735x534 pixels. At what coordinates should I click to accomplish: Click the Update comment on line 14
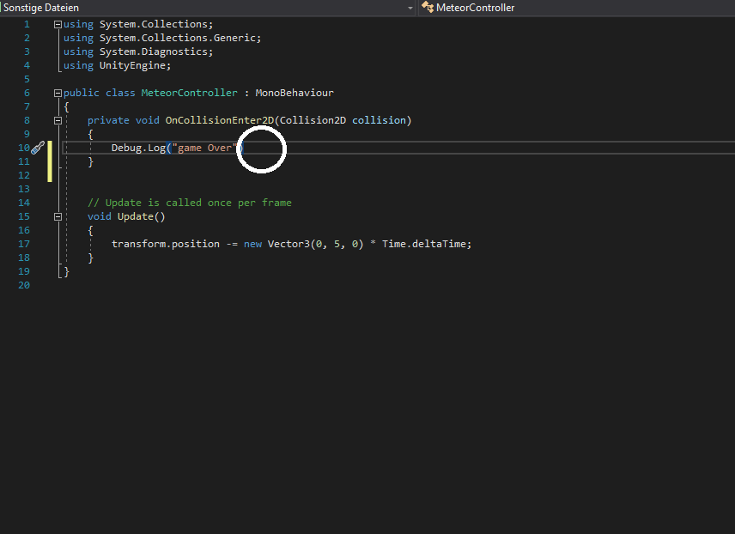pyautogui.click(x=189, y=203)
